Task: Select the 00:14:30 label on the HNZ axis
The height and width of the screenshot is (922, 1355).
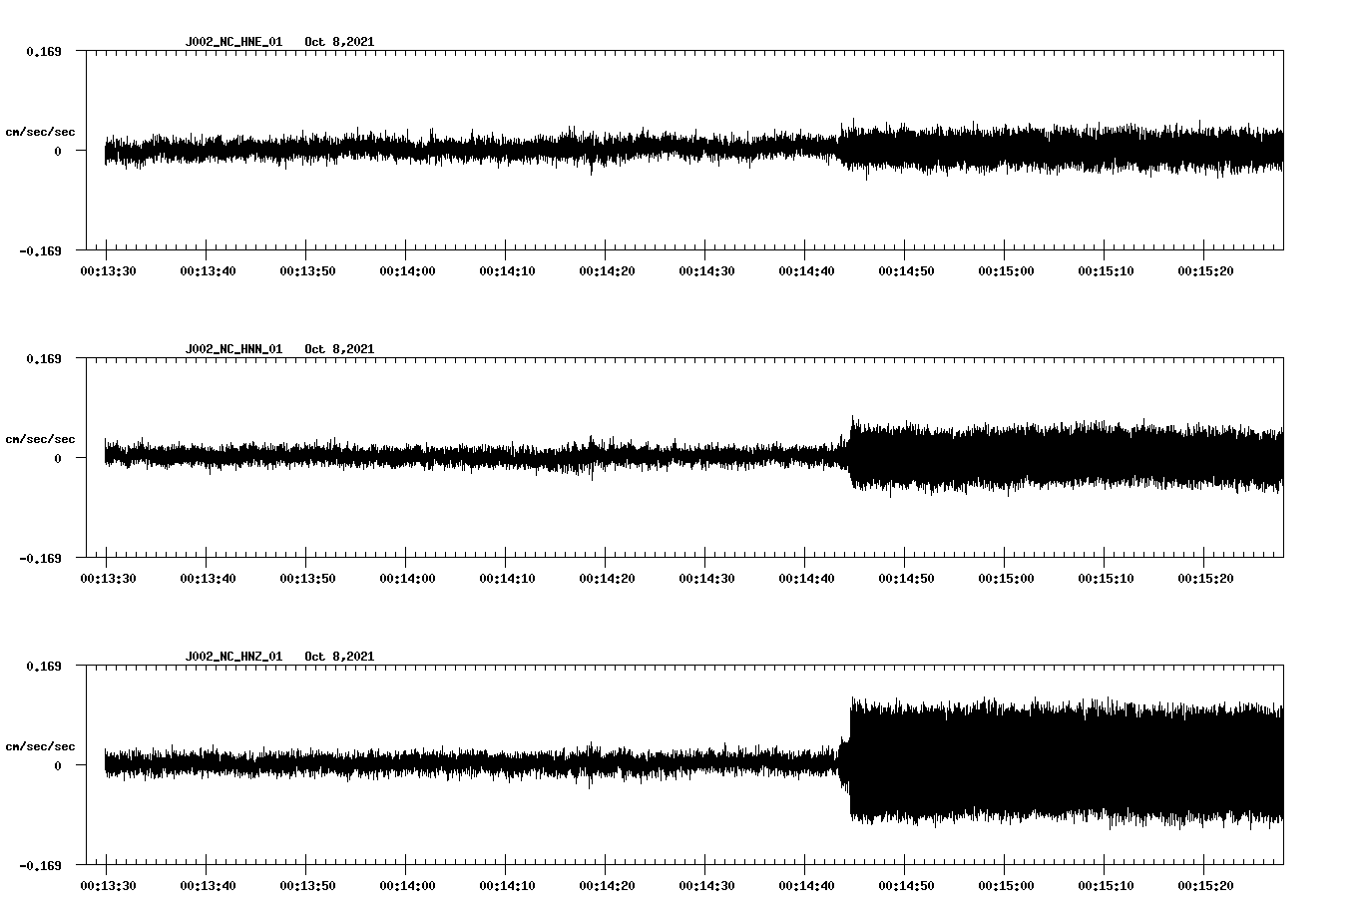Action: 706,886
